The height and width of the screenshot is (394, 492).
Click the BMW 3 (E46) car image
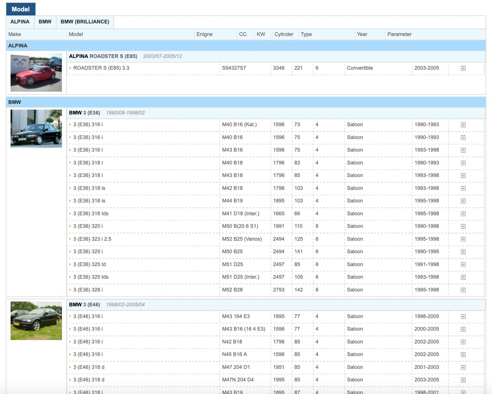(36, 320)
